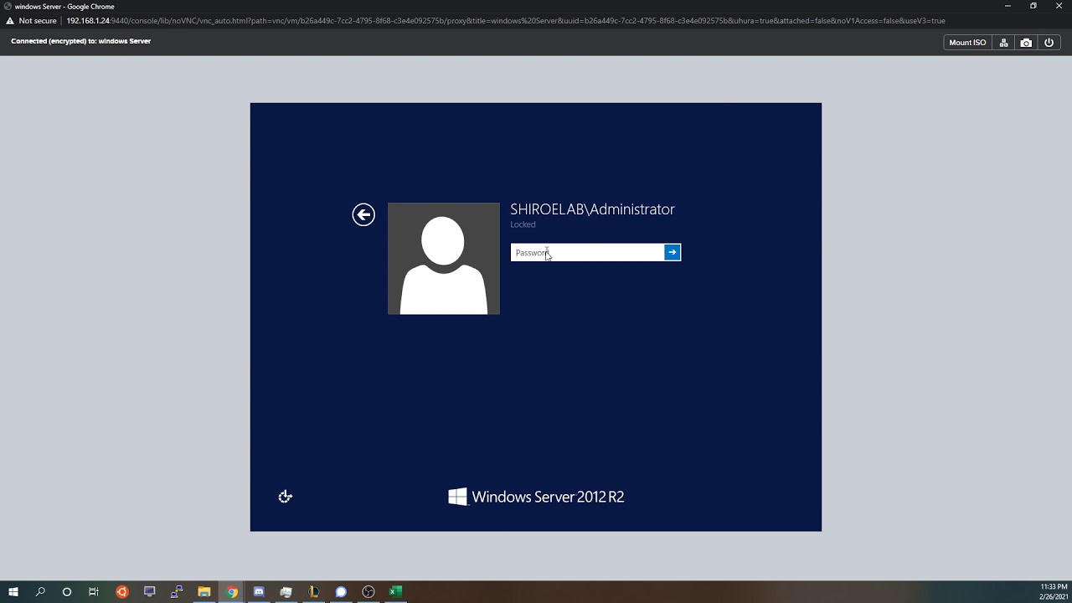Open the networked computers app in taskbar
This screenshot has height=603, width=1072.
(x=177, y=592)
